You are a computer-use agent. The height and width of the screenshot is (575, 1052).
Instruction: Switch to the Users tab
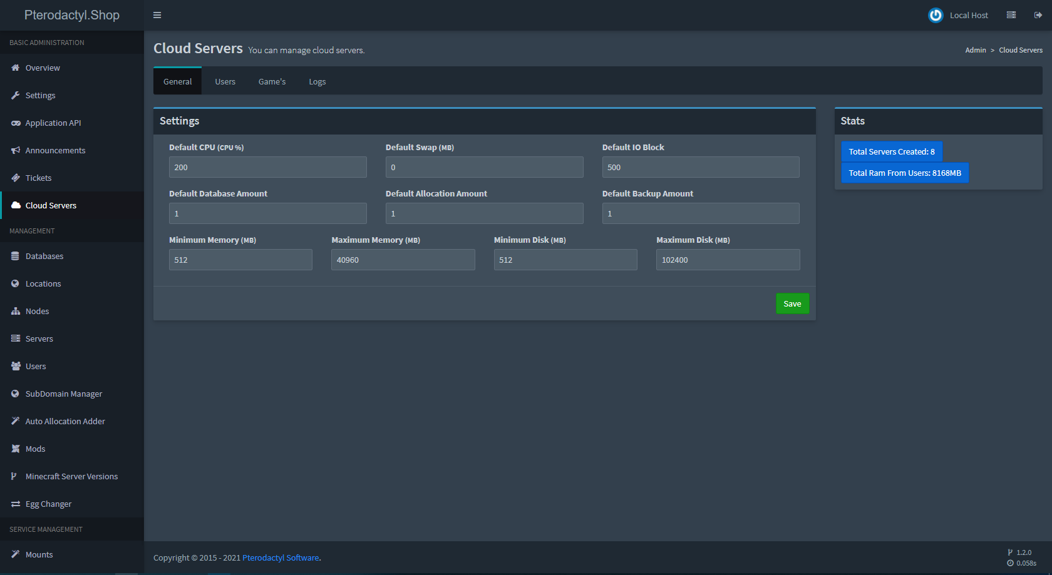pos(225,81)
